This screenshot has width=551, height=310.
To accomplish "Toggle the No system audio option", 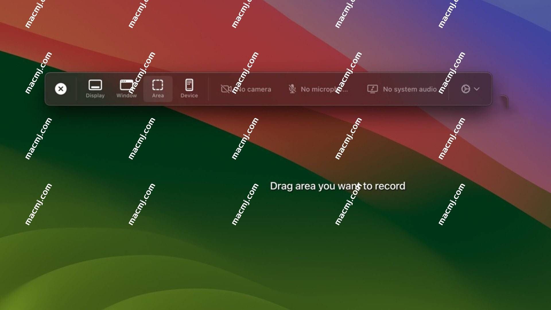I will [x=402, y=89].
